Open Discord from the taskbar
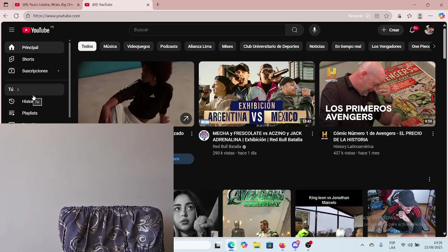This screenshot has height=252, width=448. coord(295,245)
